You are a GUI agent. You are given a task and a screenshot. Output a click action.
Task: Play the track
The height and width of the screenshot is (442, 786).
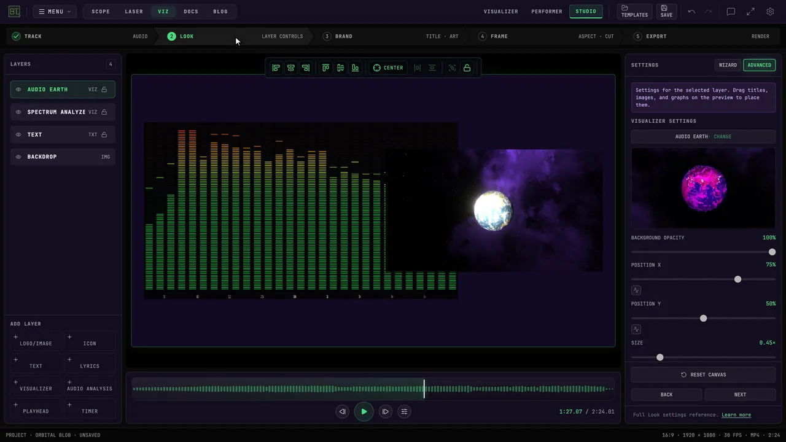pos(364,411)
